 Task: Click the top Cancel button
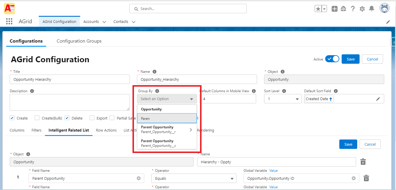click(x=372, y=59)
